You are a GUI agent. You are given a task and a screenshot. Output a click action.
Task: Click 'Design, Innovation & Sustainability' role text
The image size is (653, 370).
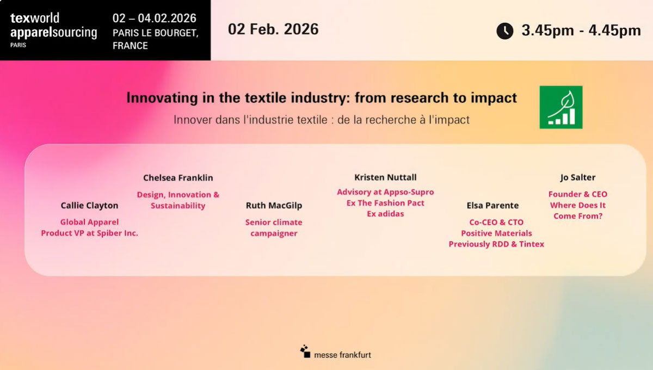pos(178,200)
